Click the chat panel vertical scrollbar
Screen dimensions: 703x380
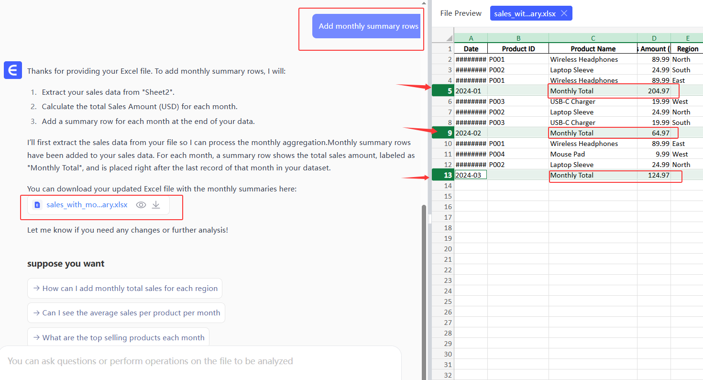423,287
